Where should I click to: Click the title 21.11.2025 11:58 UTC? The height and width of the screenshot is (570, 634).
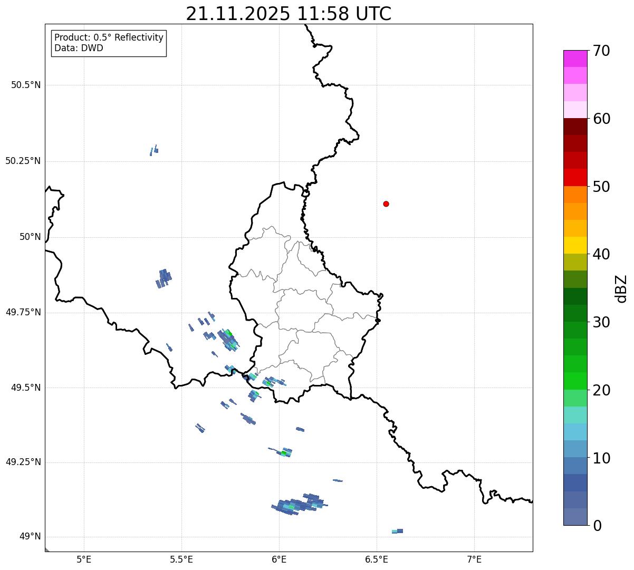click(x=289, y=13)
